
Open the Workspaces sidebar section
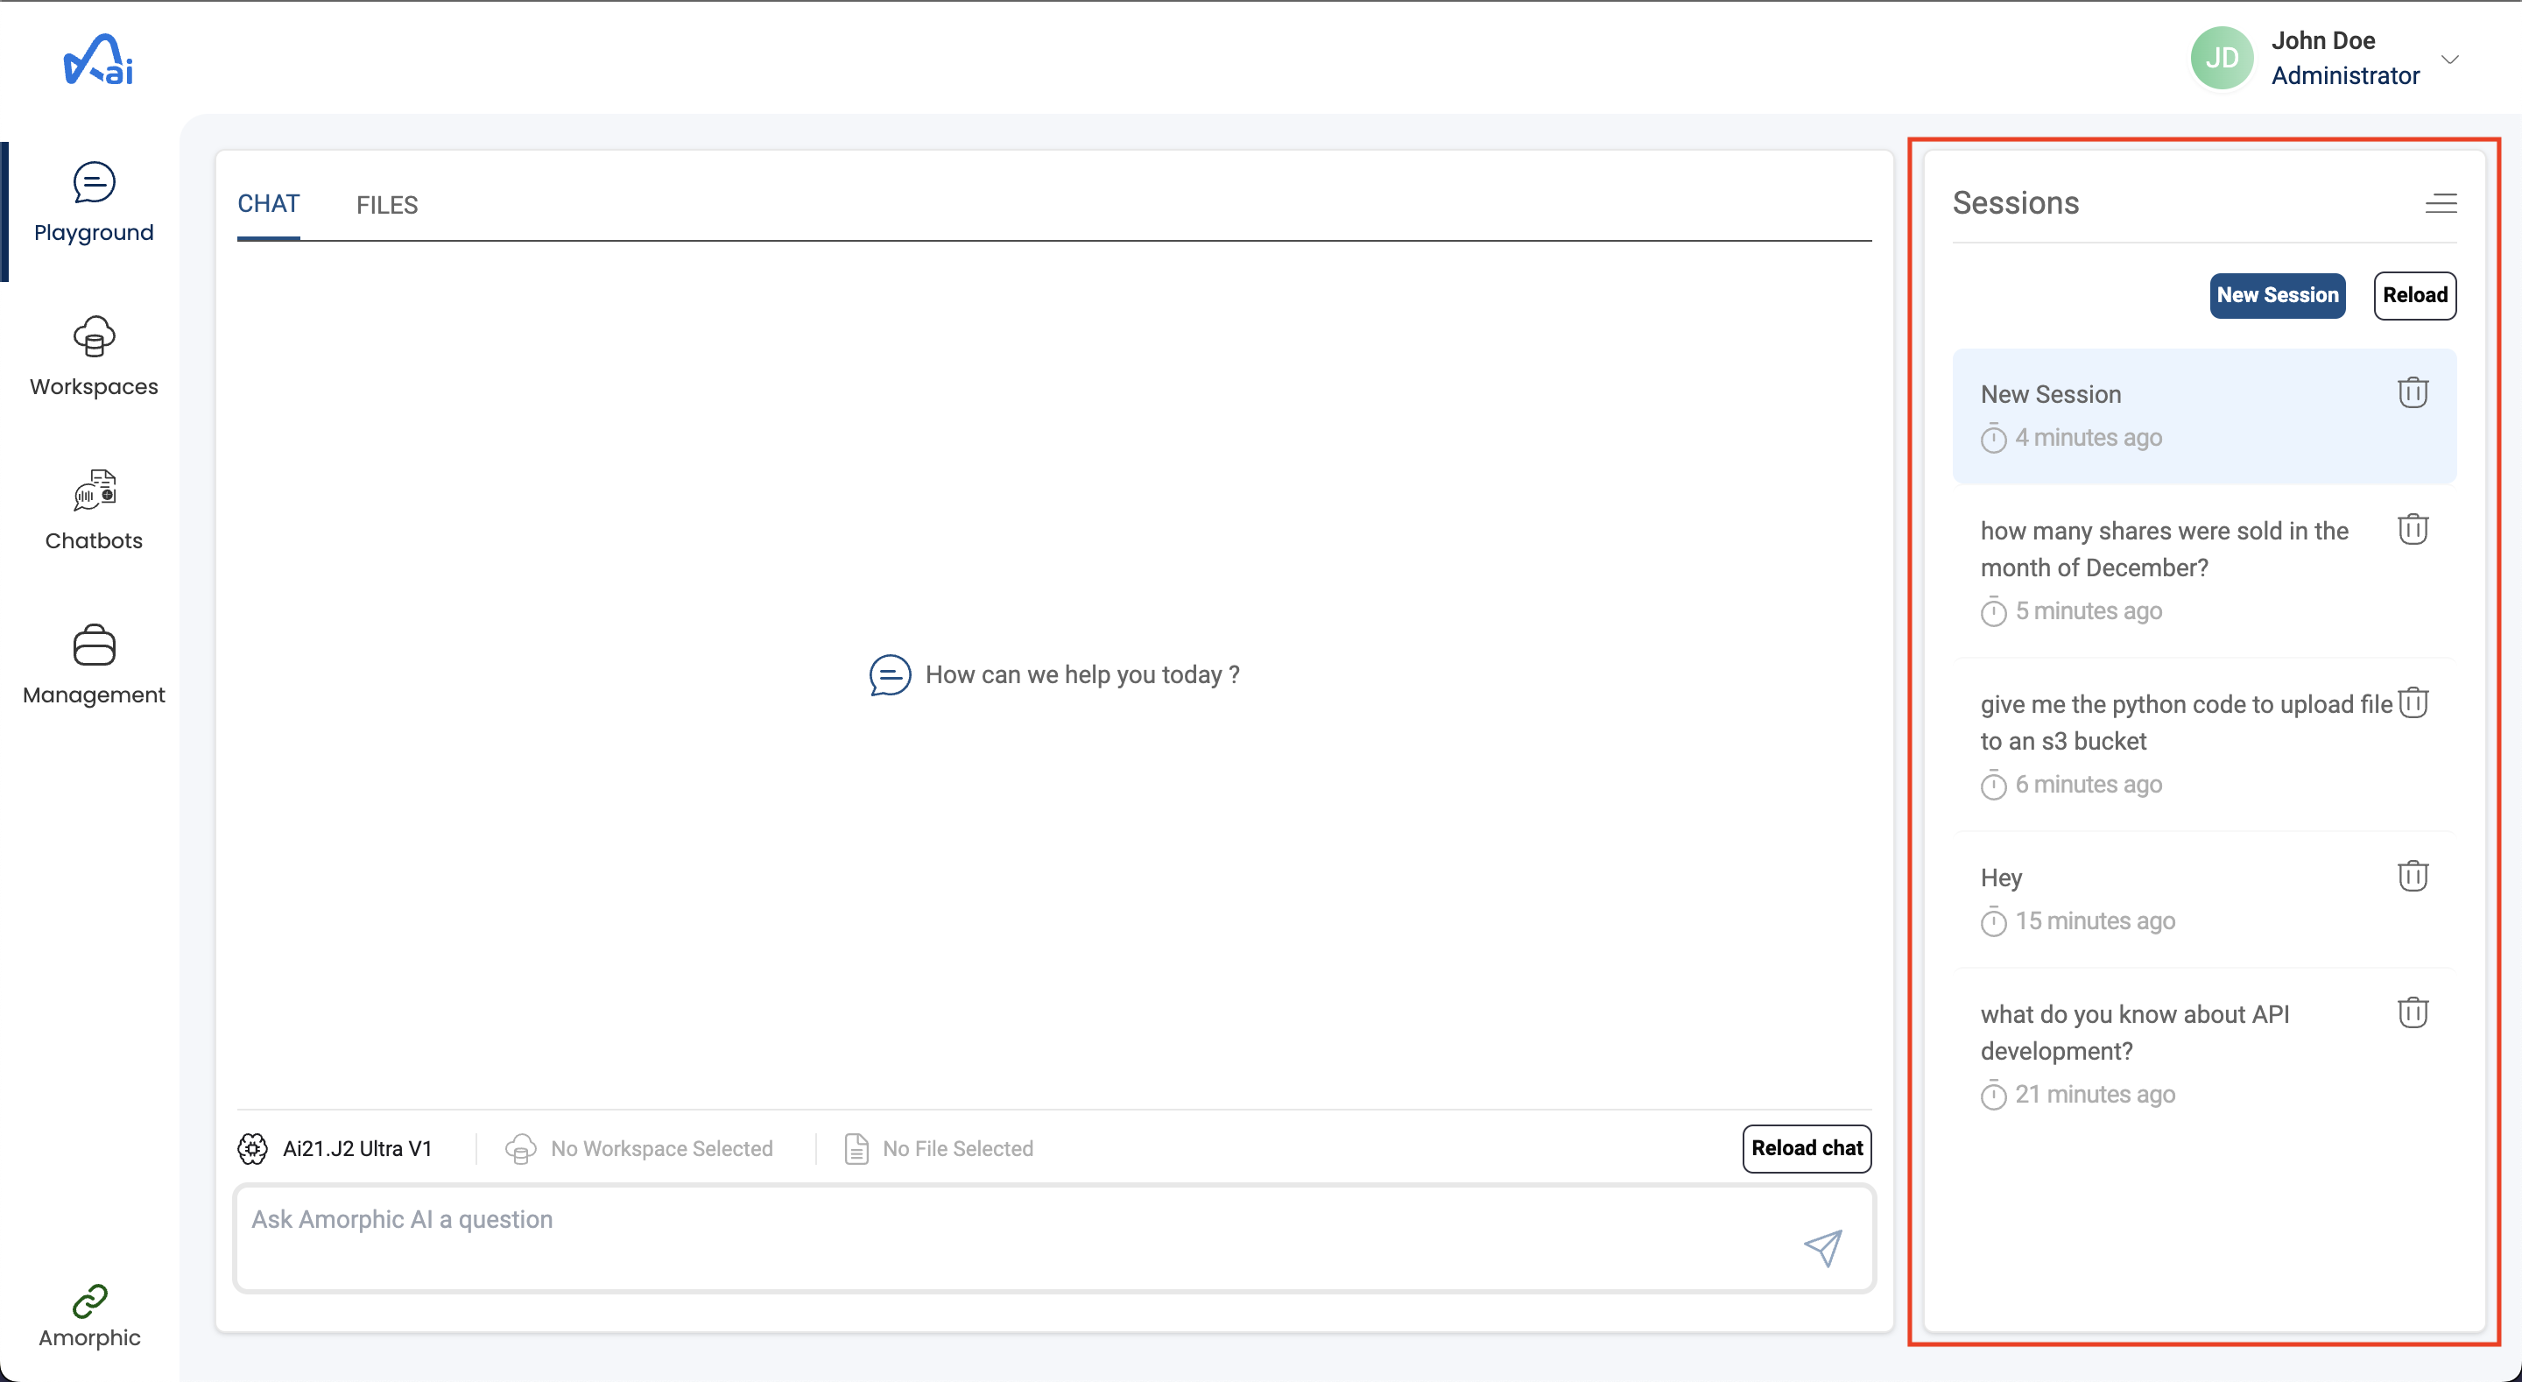pos(94,356)
